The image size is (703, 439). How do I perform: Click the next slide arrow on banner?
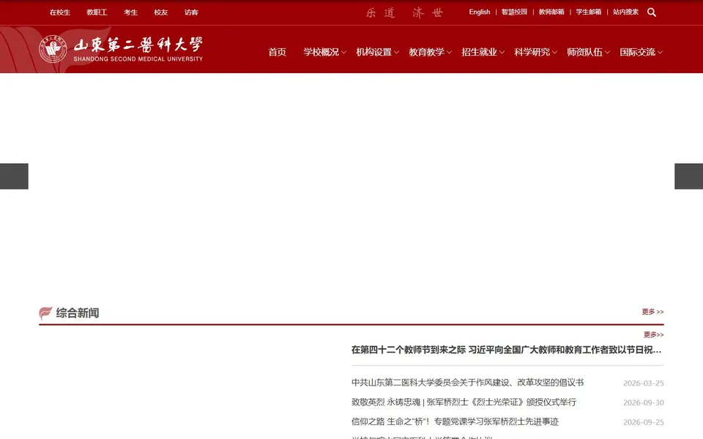coord(688,176)
